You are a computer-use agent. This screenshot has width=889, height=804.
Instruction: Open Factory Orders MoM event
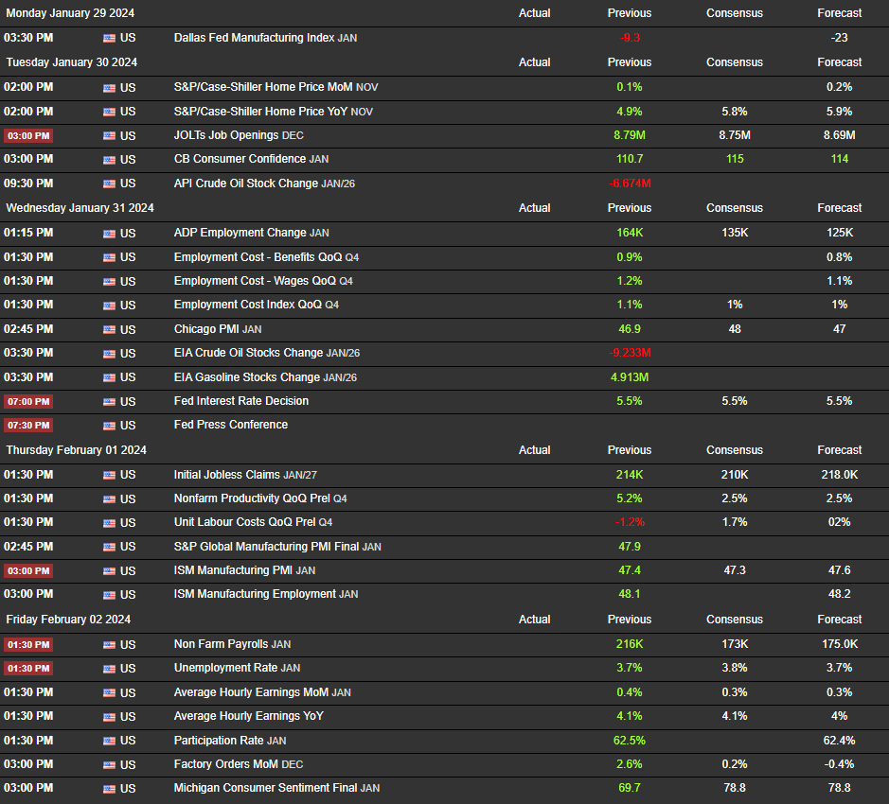point(239,764)
